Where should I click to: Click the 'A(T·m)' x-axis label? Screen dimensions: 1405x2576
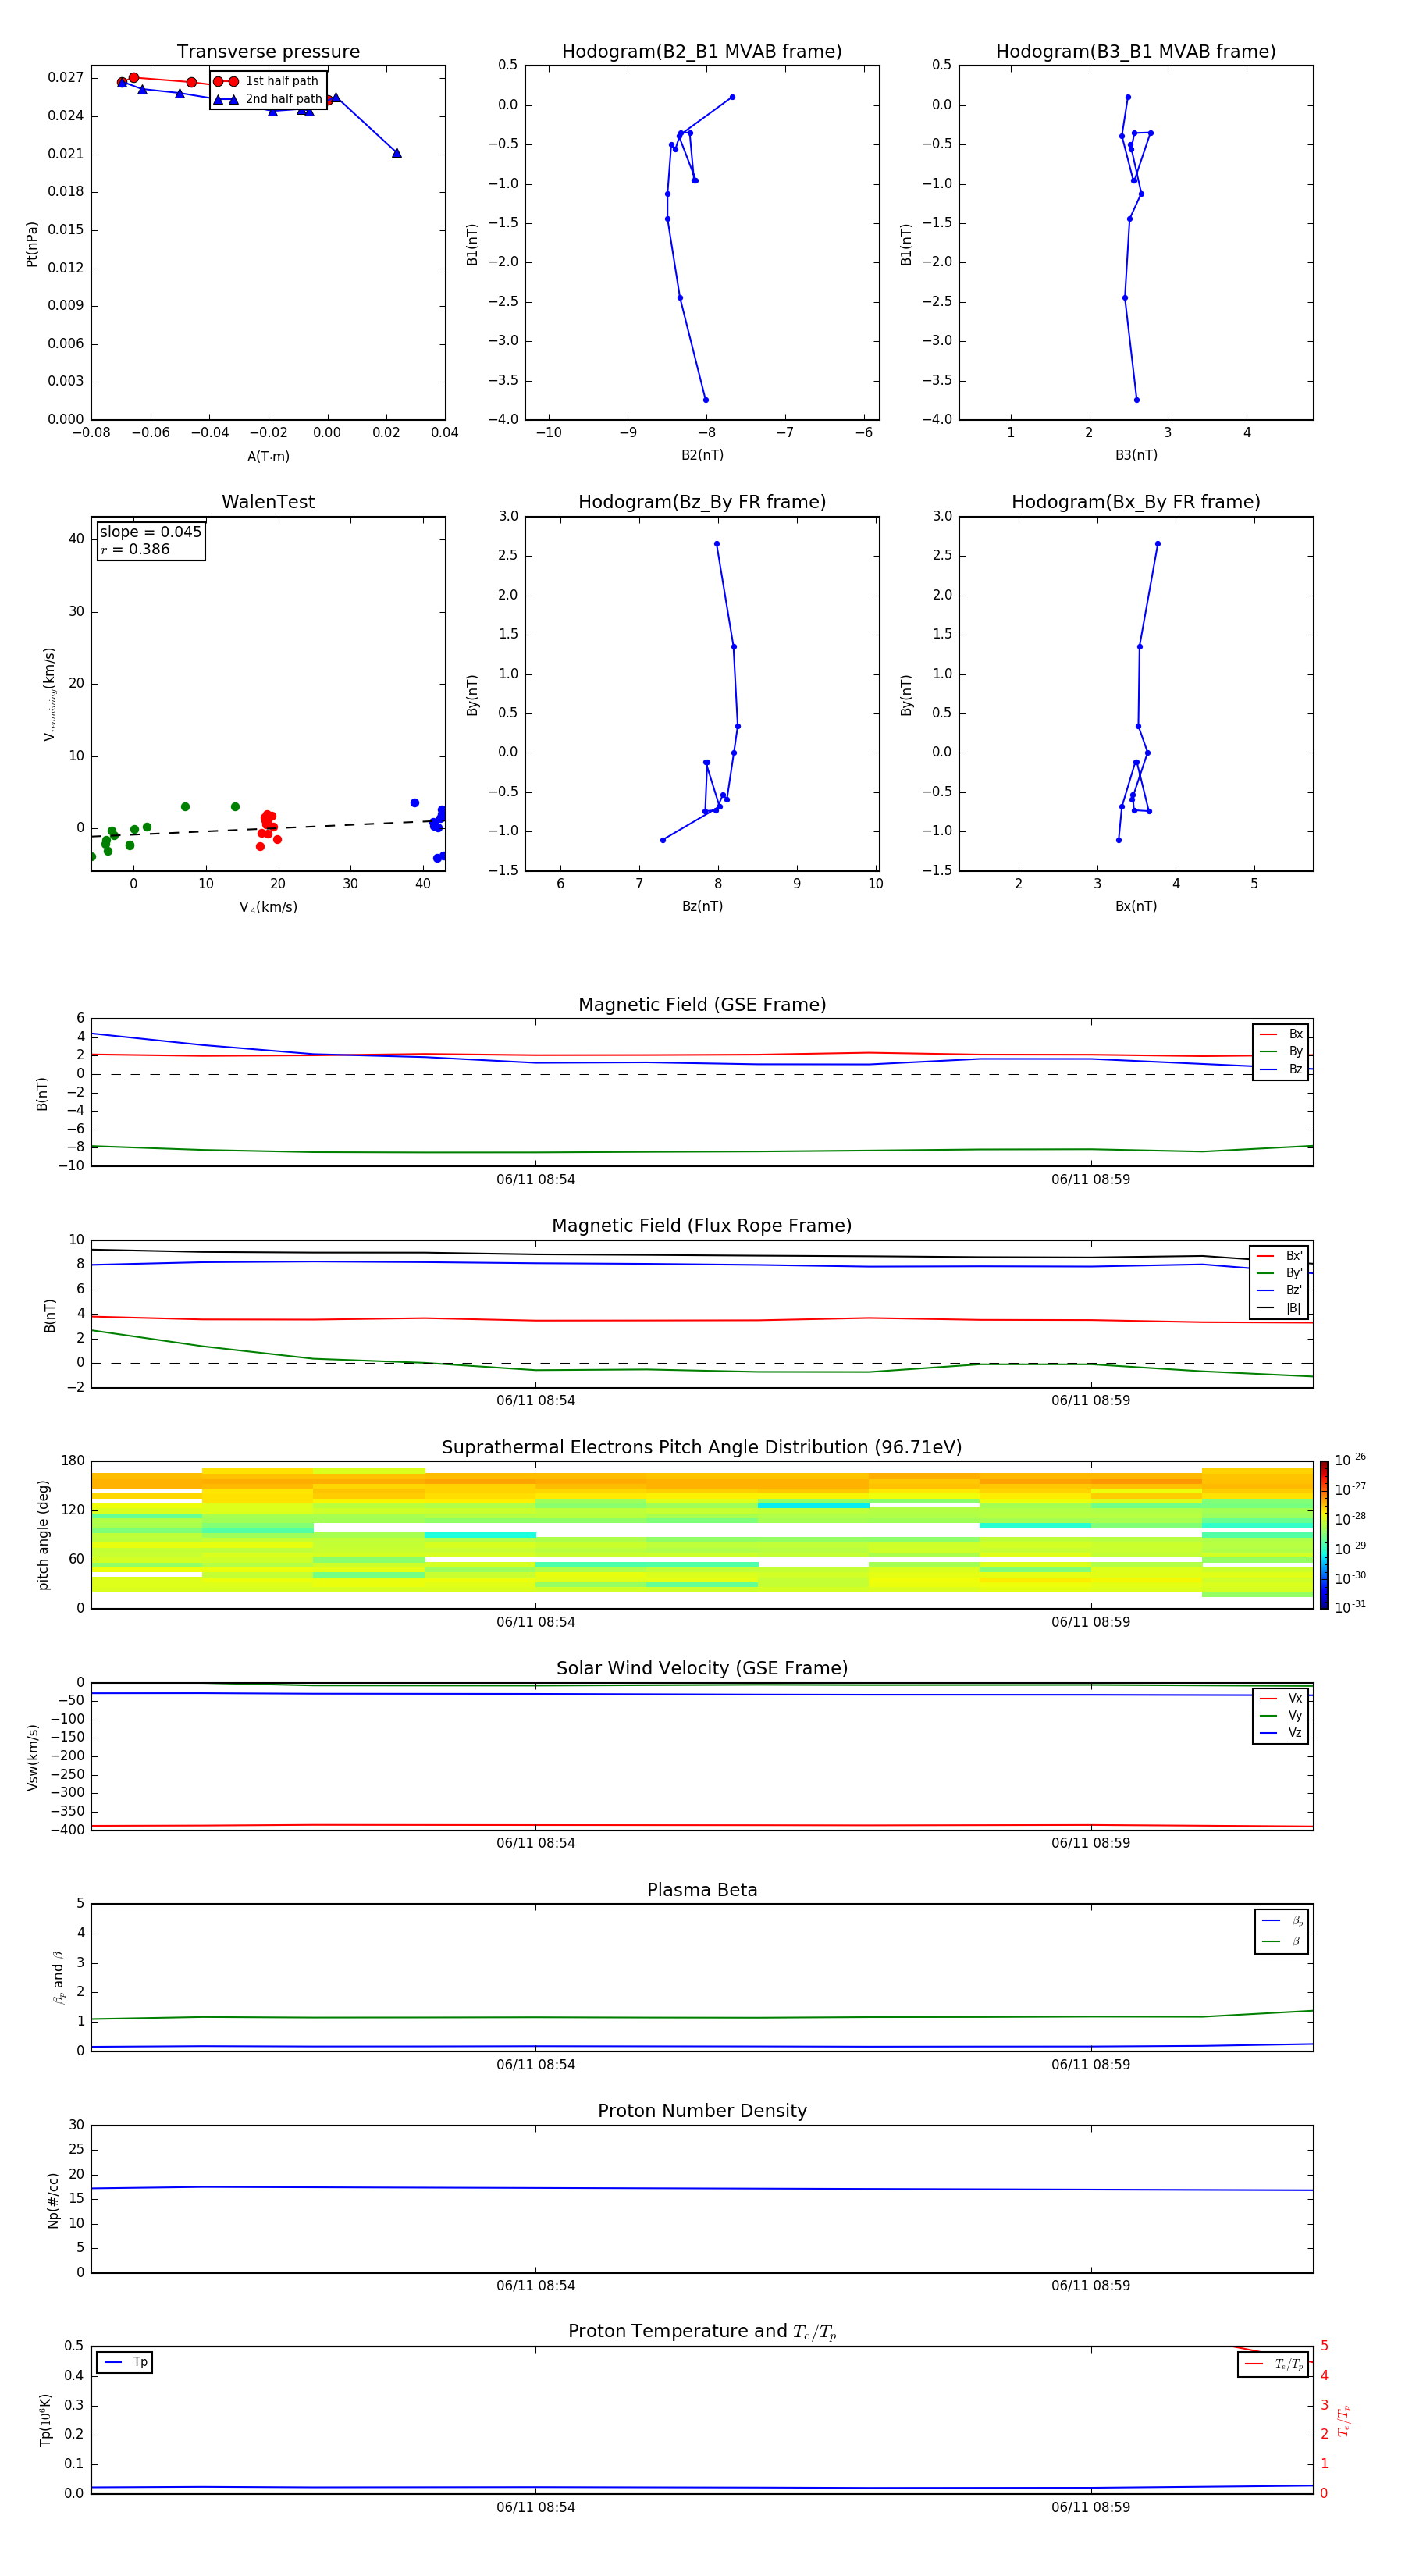point(268,457)
